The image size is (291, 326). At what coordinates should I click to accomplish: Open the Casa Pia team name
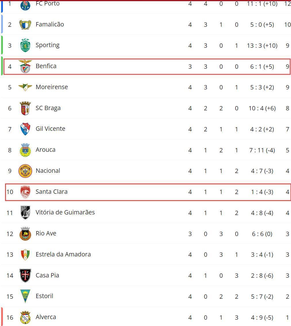coord(47,275)
